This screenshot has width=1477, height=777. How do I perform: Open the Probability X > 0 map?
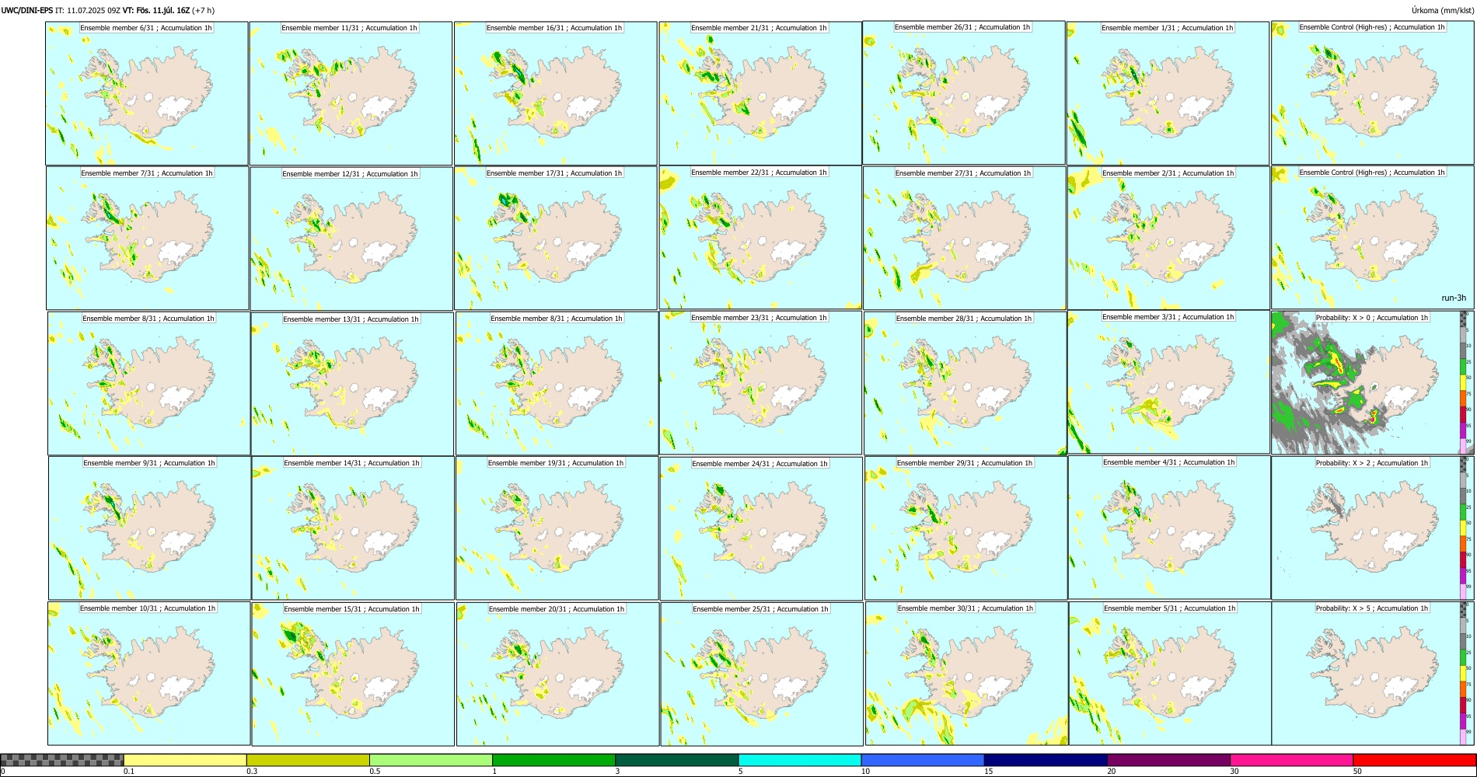(x=1373, y=383)
